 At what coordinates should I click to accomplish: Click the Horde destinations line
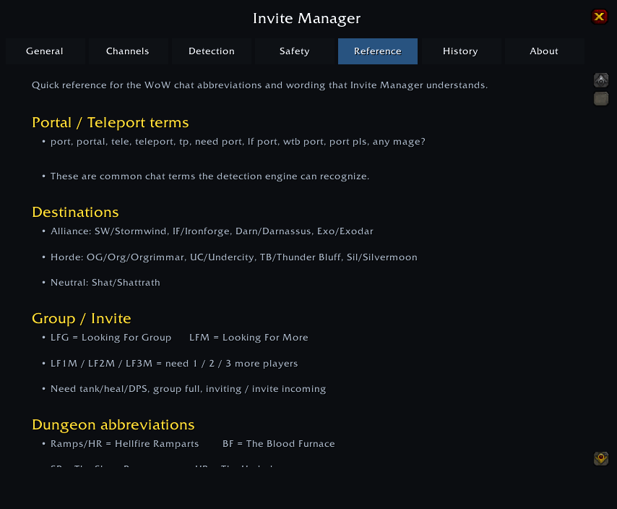click(x=234, y=257)
